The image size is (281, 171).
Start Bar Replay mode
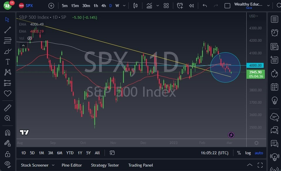191,5
